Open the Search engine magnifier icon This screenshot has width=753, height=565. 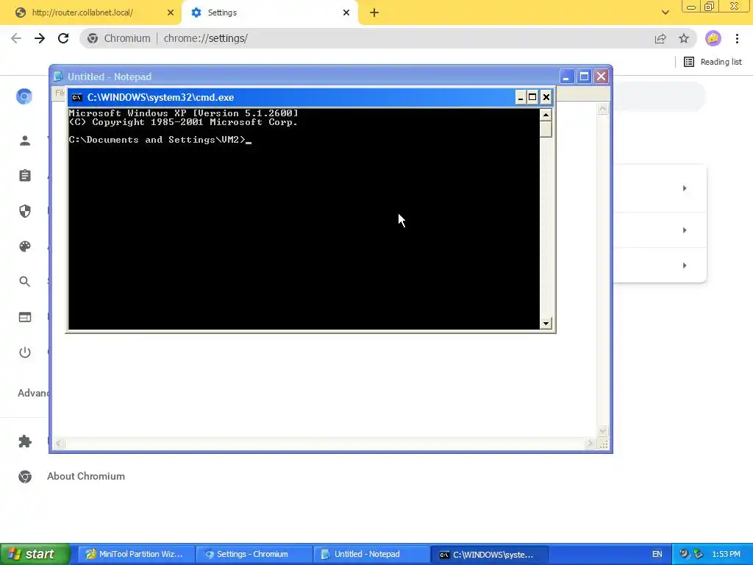25,282
